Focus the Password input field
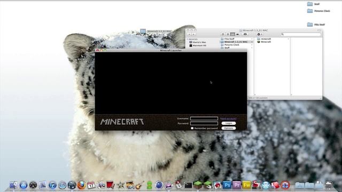 [x=204, y=123]
